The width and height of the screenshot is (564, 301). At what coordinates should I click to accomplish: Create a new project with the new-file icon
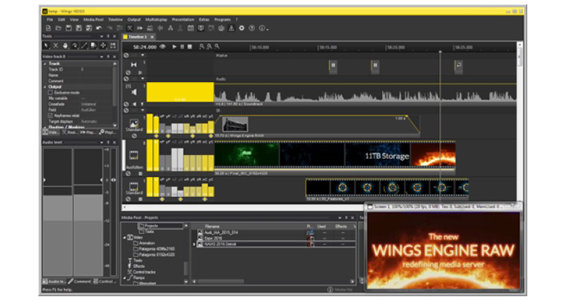click(x=48, y=28)
